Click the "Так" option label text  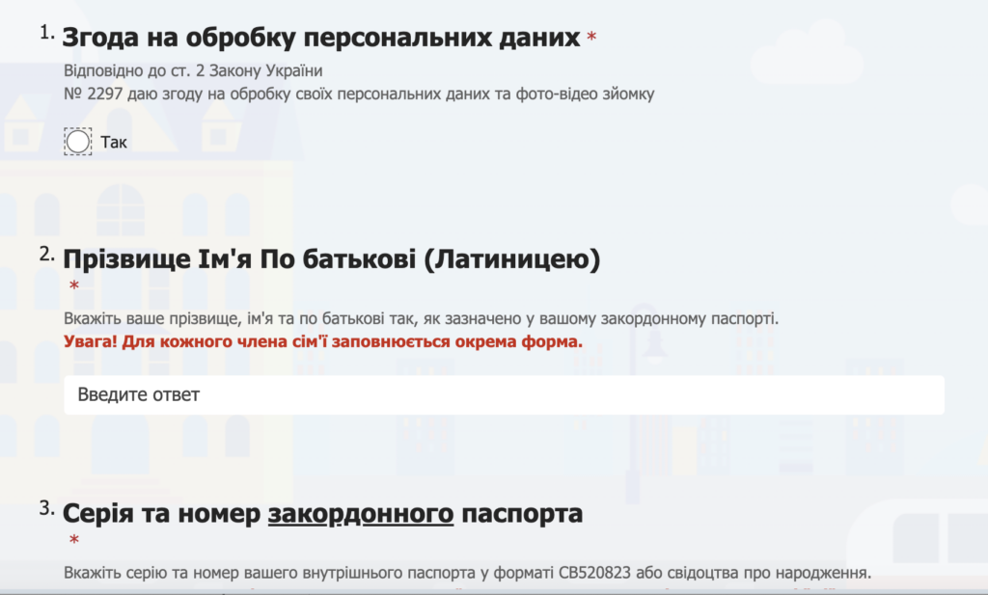(x=114, y=143)
